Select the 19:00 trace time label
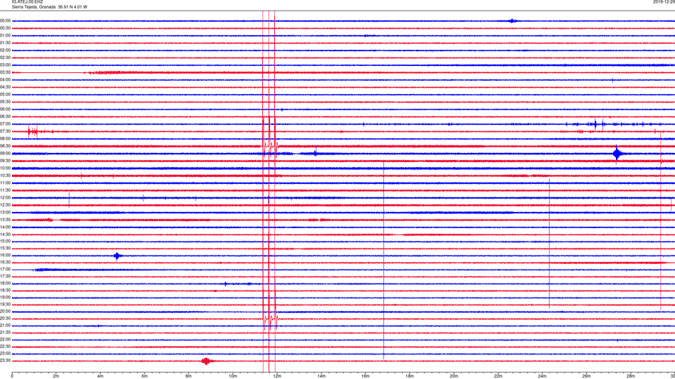Image resolution: width=675 pixels, height=379 pixels. click(5, 298)
